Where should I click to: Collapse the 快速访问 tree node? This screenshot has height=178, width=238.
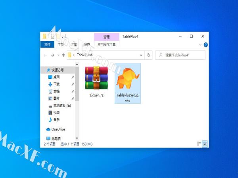[x=44, y=70]
